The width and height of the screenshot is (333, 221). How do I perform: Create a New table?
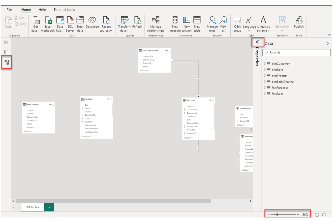tap(197, 24)
